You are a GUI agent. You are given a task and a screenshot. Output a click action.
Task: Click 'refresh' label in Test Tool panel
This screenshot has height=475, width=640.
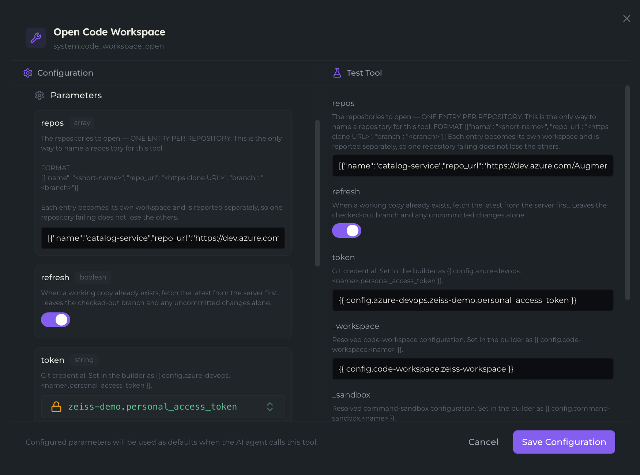pyautogui.click(x=346, y=192)
